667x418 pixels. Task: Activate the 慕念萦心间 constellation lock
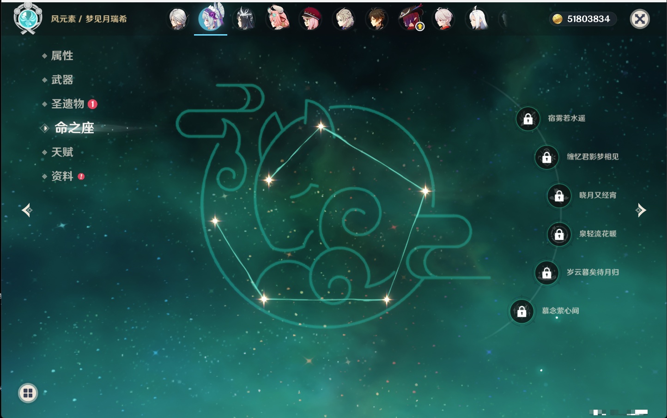521,311
